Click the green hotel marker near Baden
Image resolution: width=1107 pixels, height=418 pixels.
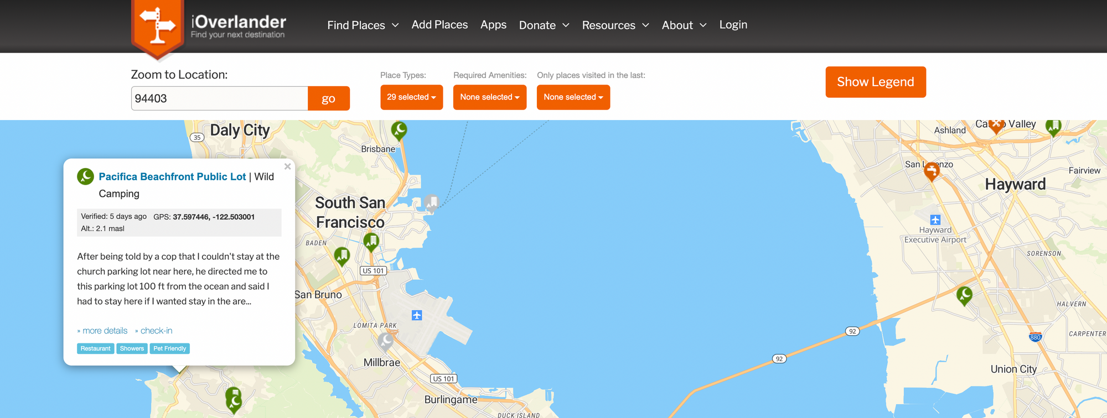point(343,257)
